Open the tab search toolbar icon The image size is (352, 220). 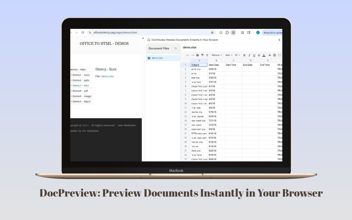tap(249, 32)
